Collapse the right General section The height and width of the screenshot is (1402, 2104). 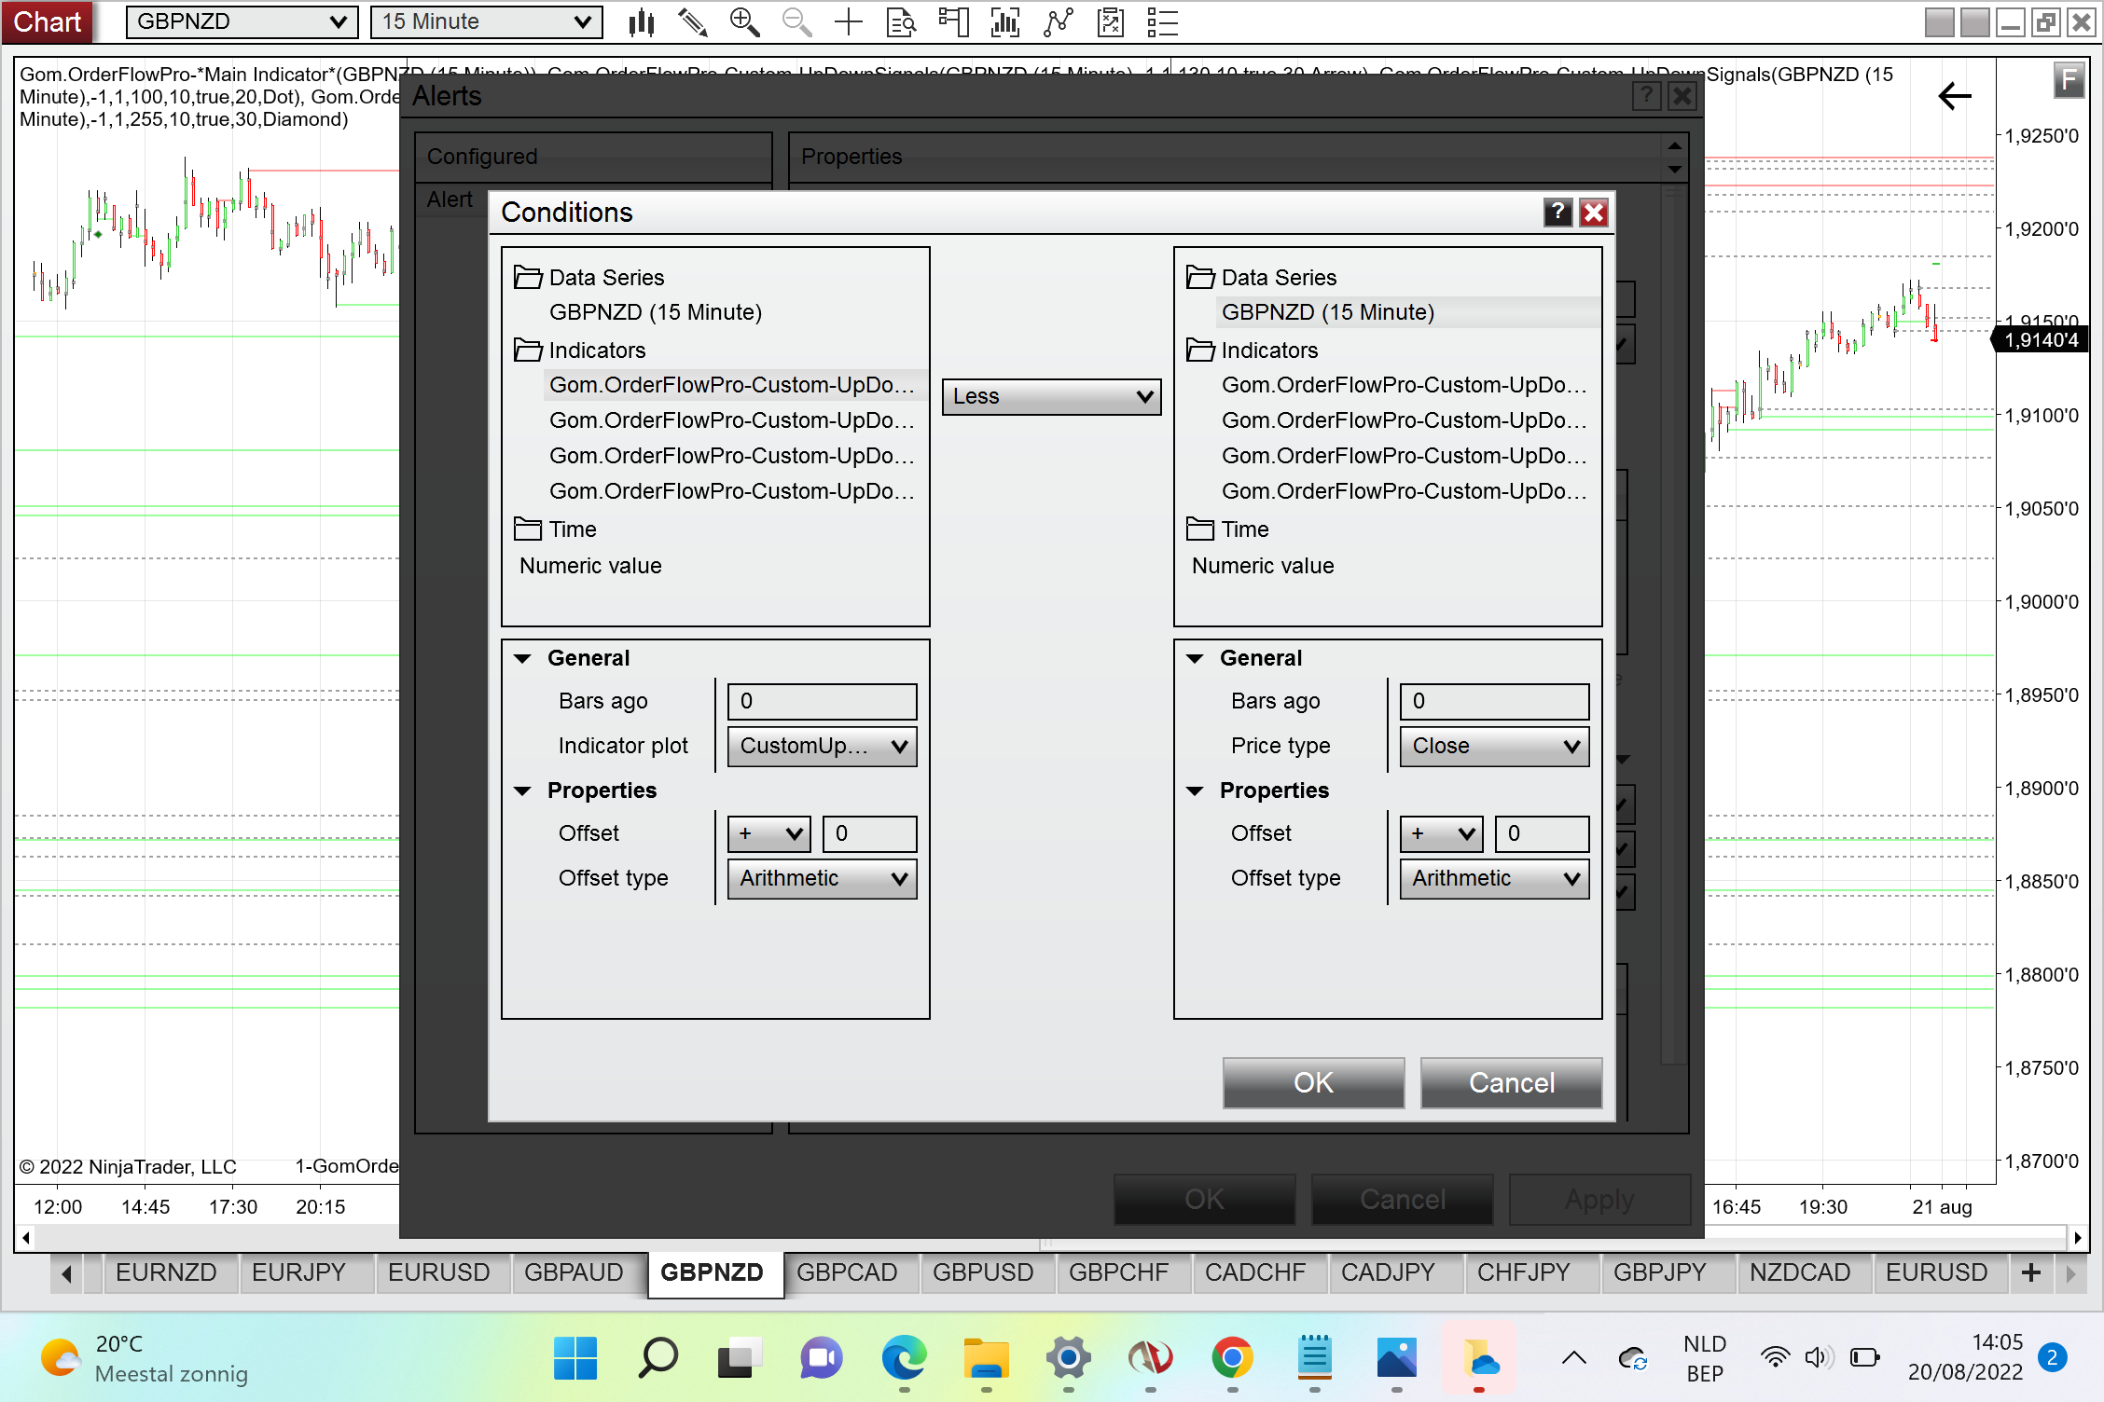coord(1195,659)
